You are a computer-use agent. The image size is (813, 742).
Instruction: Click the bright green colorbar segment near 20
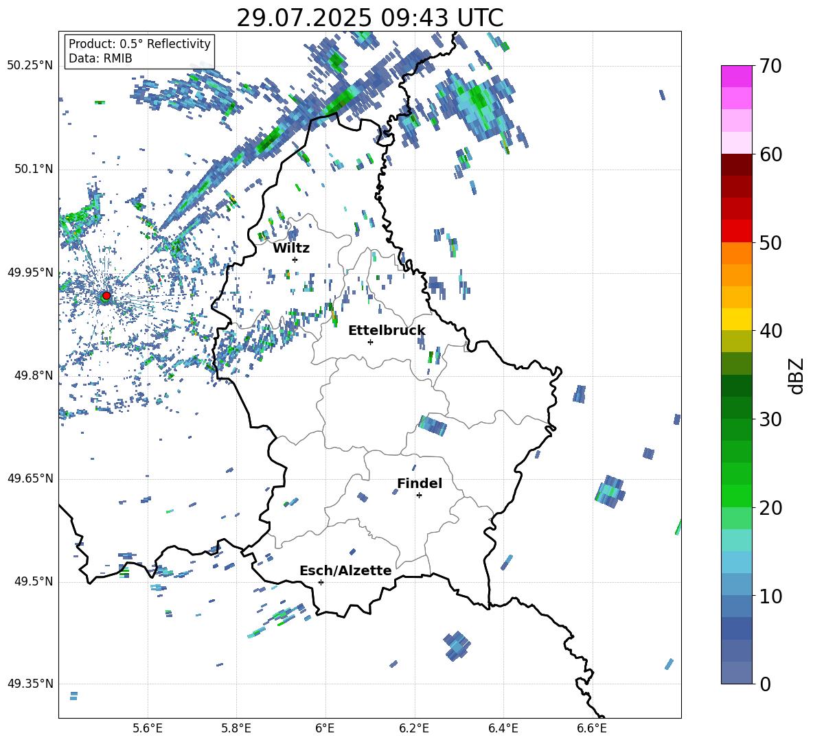coord(736,496)
